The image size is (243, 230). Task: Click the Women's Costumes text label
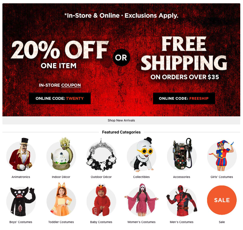(141, 222)
